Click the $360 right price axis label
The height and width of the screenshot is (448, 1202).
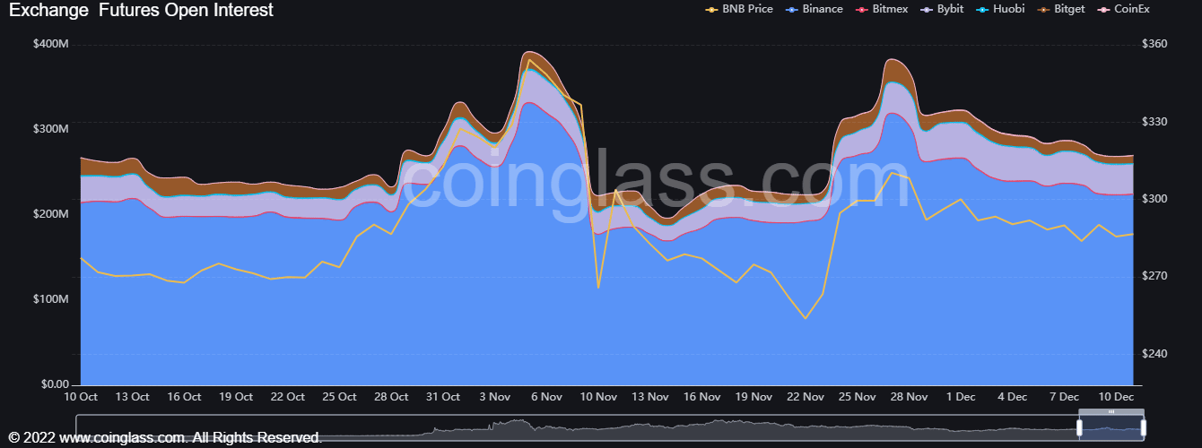click(x=1154, y=44)
